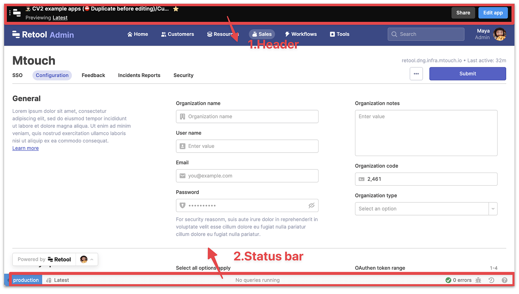Follow the Learn more link
Image resolution: width=519 pixels, height=294 pixels.
[x=26, y=148]
